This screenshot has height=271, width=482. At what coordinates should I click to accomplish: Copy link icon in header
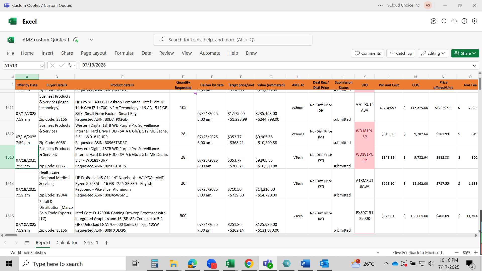454,21
